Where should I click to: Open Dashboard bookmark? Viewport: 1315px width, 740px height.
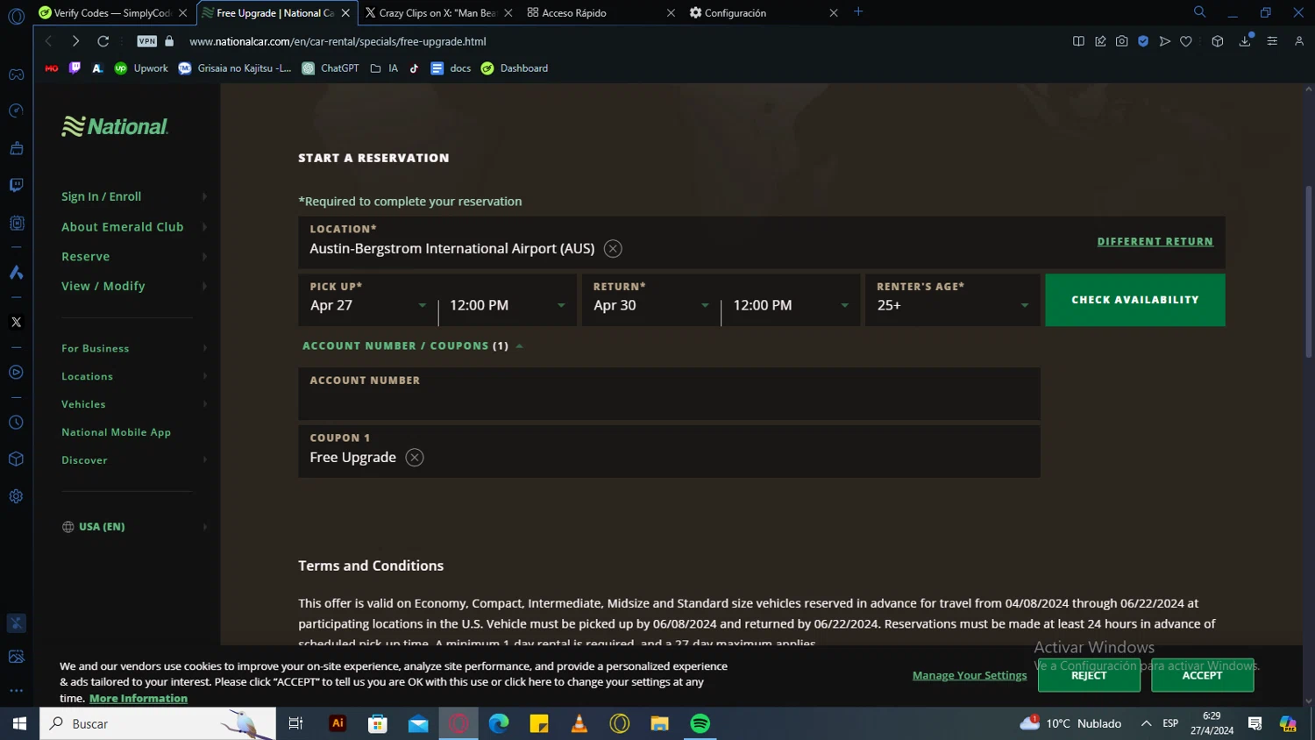[x=515, y=68]
